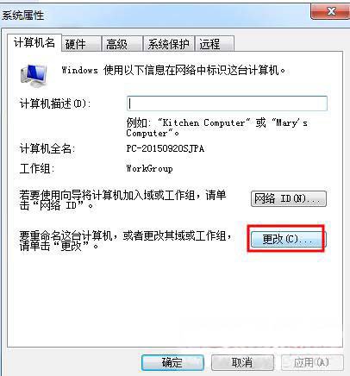This screenshot has width=350, height=376.
Task: Dismiss the dialog with 取消
Action: point(242,362)
